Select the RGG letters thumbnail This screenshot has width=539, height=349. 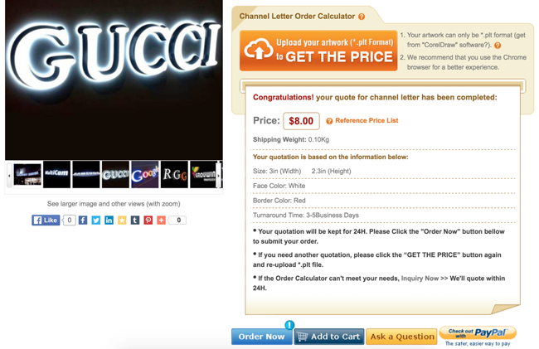tap(175, 174)
